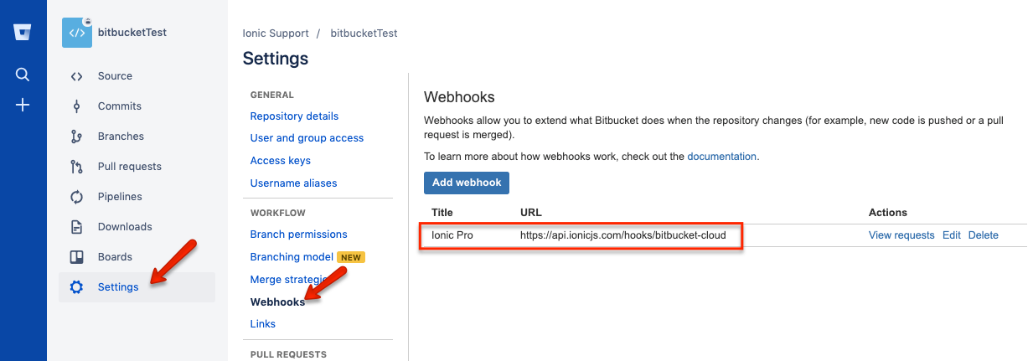Click the plus create icon

click(23, 106)
